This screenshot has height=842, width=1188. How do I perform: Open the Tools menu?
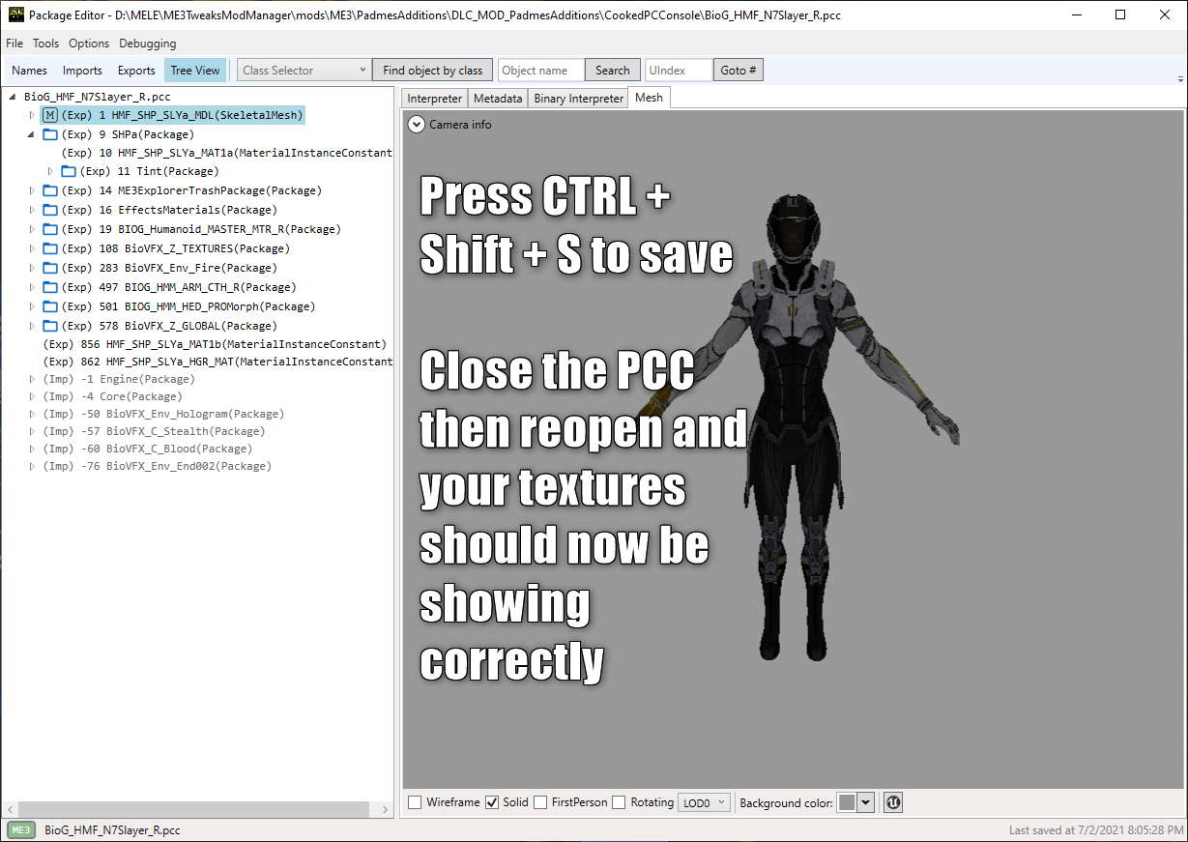(x=45, y=44)
